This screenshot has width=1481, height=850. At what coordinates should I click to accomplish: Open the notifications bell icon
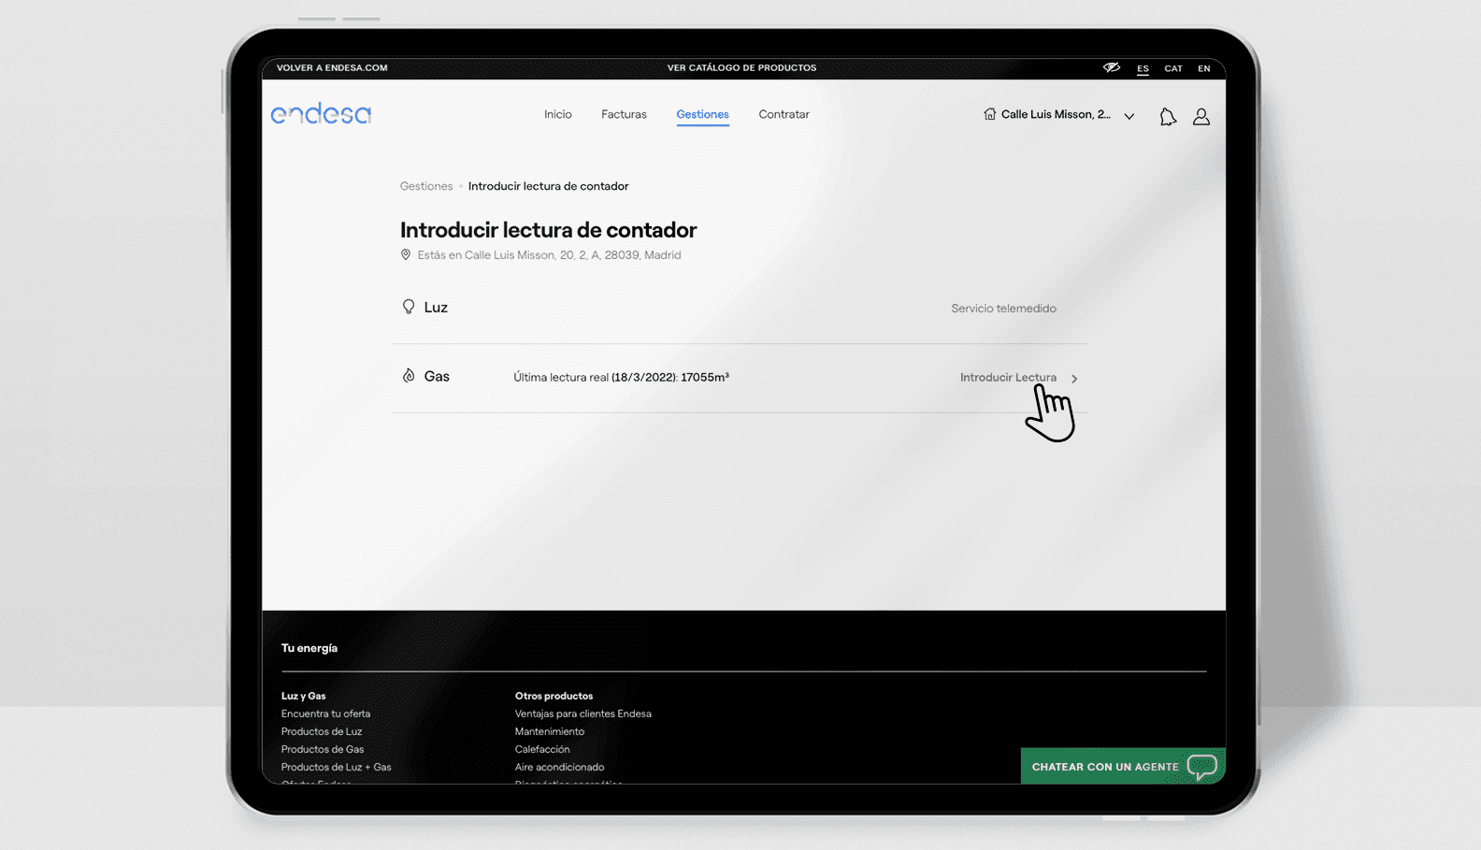[x=1168, y=116]
